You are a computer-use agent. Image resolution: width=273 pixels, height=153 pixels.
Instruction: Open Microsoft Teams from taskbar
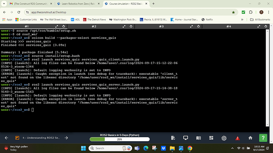pos(137,148)
